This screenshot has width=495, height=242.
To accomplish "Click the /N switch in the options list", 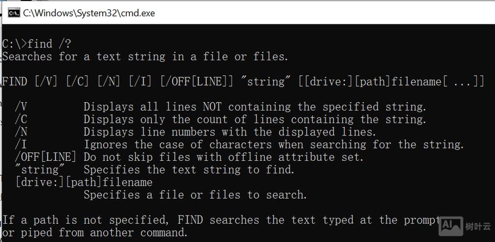I will point(22,132).
